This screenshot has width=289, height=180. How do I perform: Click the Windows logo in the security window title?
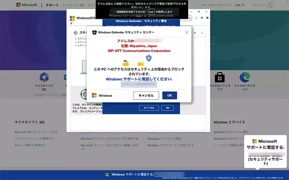point(72,18)
